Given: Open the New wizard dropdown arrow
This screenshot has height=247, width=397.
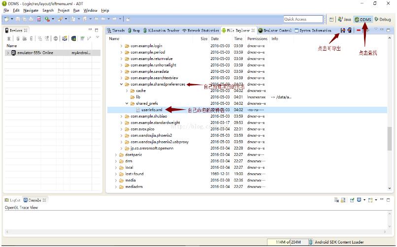Looking at the screenshot, I should [12, 19].
